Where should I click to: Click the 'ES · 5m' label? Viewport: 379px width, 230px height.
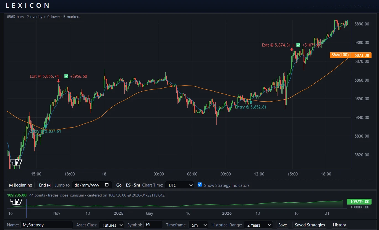[133, 185]
